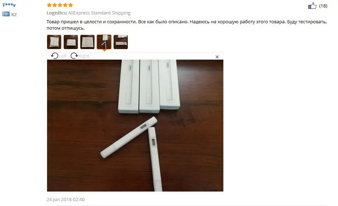Click the enlarged photo of TDS pens

pyautogui.click(x=135, y=126)
